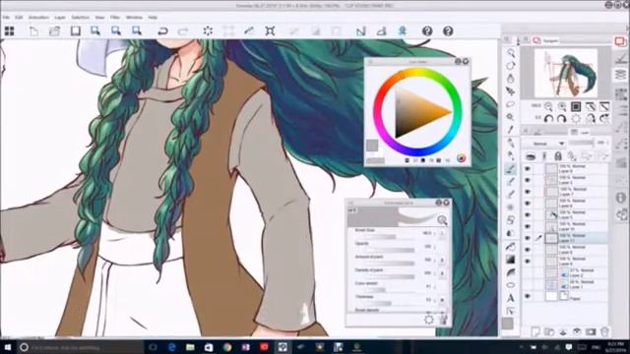
Task: Open the File menu
Action: tap(6, 18)
